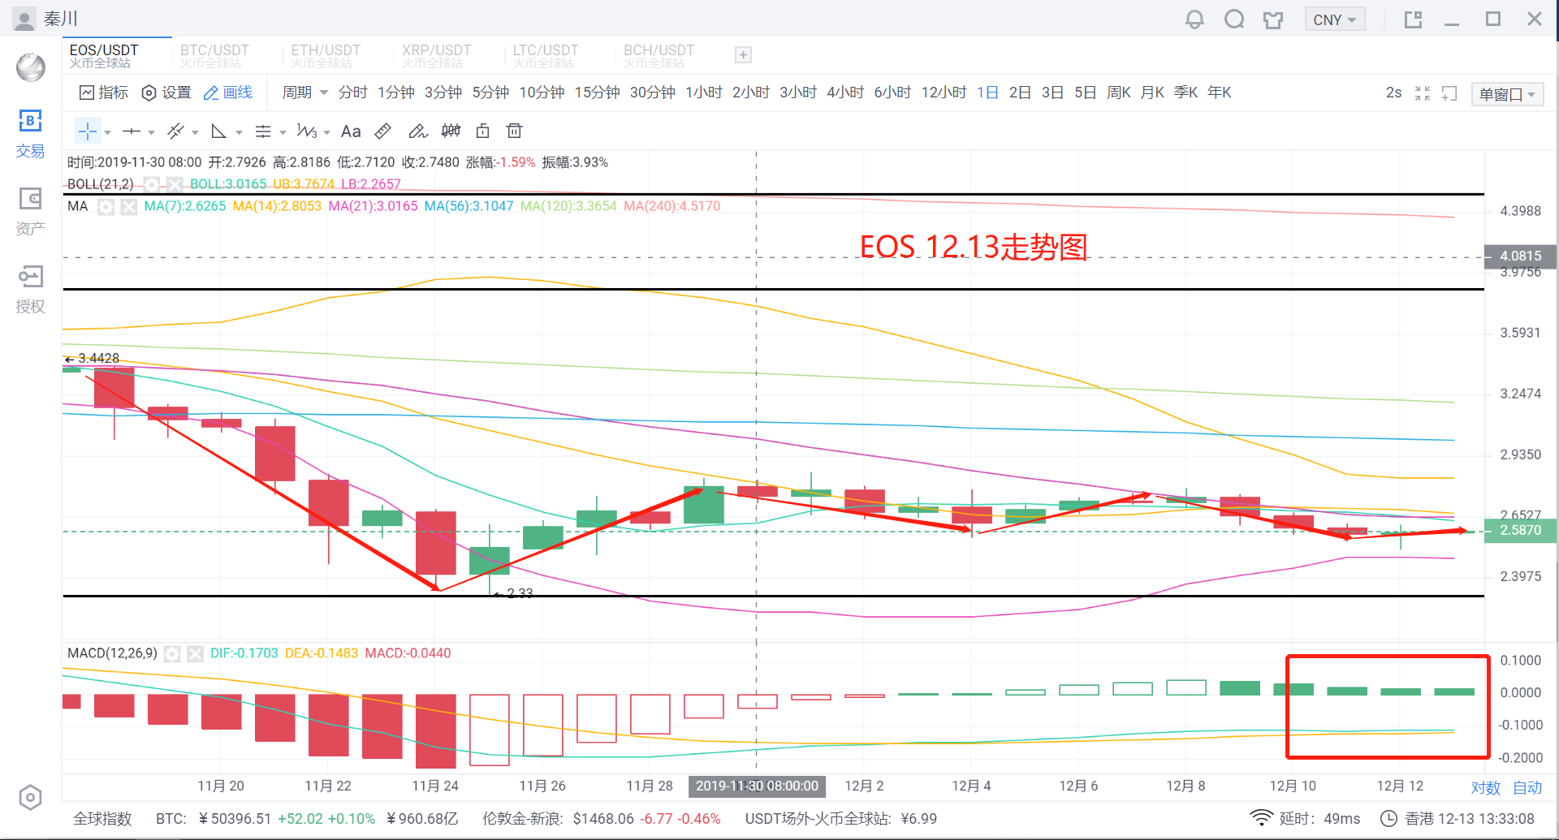The image size is (1559, 840).
Task: Expand the 周期 period dropdown
Action: (x=304, y=93)
